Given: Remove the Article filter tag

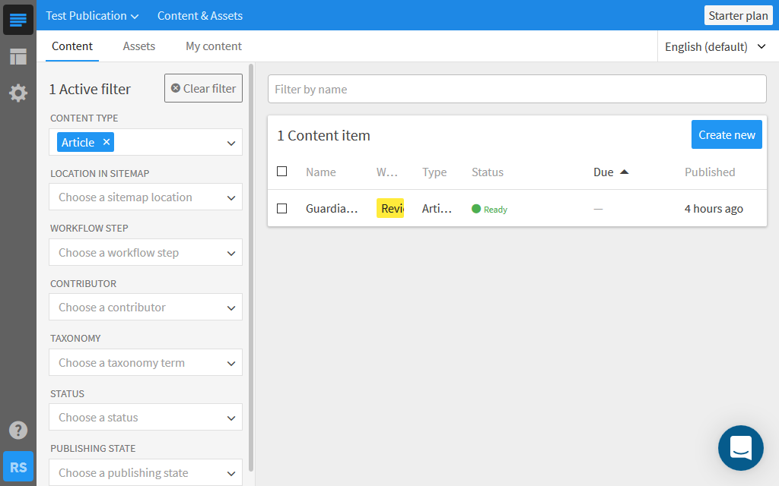Looking at the screenshot, I should (x=107, y=142).
